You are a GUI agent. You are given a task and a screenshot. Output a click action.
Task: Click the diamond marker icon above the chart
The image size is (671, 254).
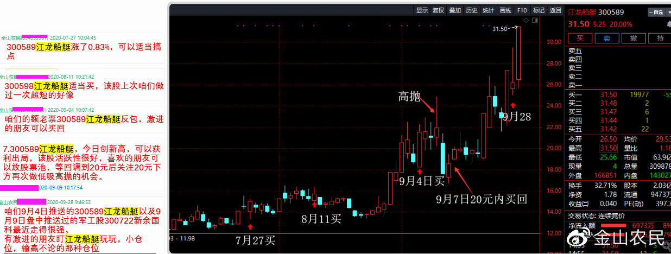pos(526,20)
